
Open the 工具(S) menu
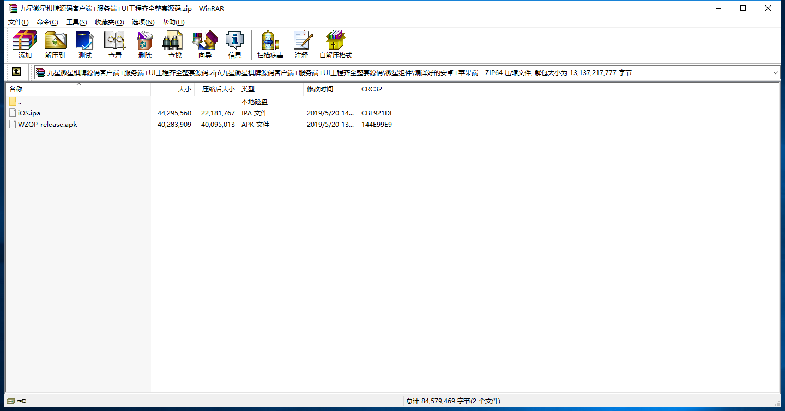[x=76, y=22]
